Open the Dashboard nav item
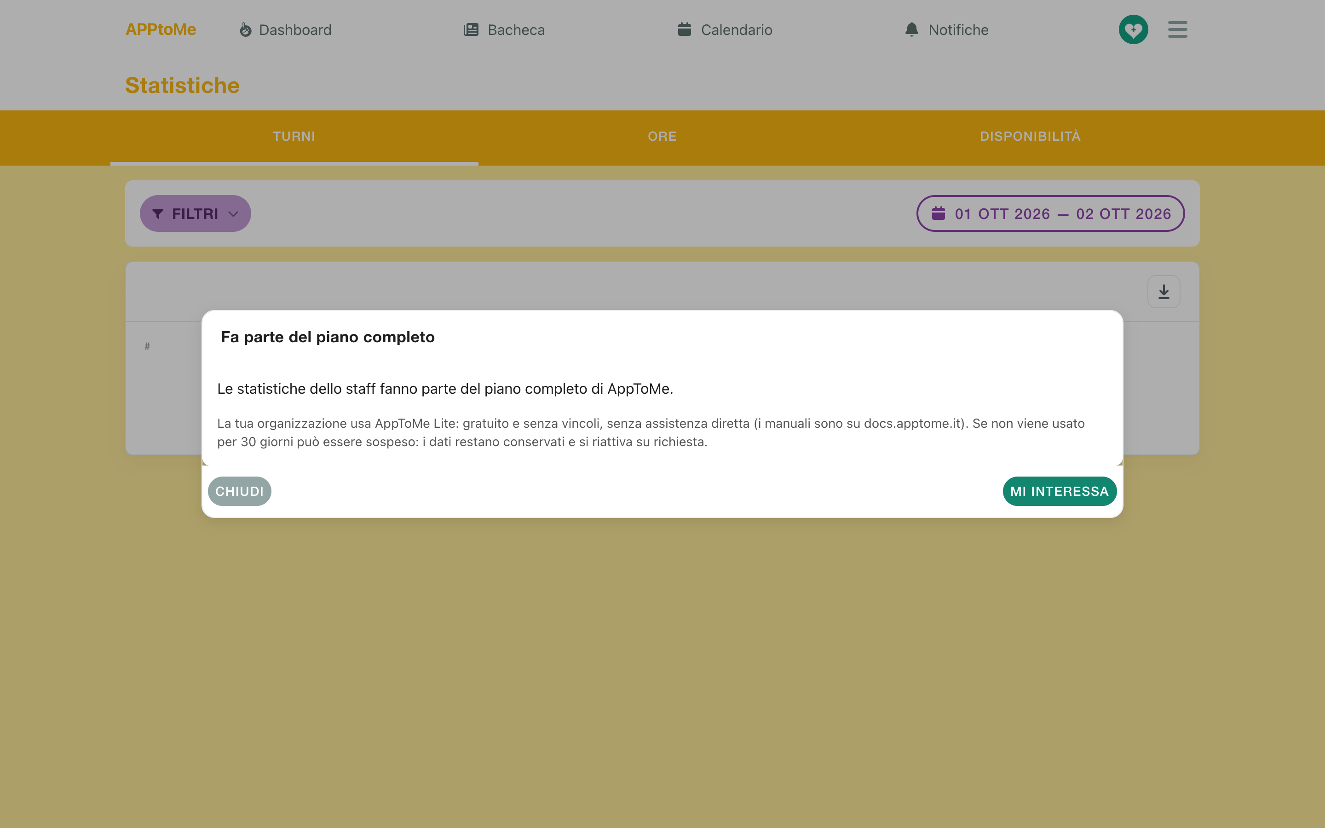 click(x=285, y=29)
